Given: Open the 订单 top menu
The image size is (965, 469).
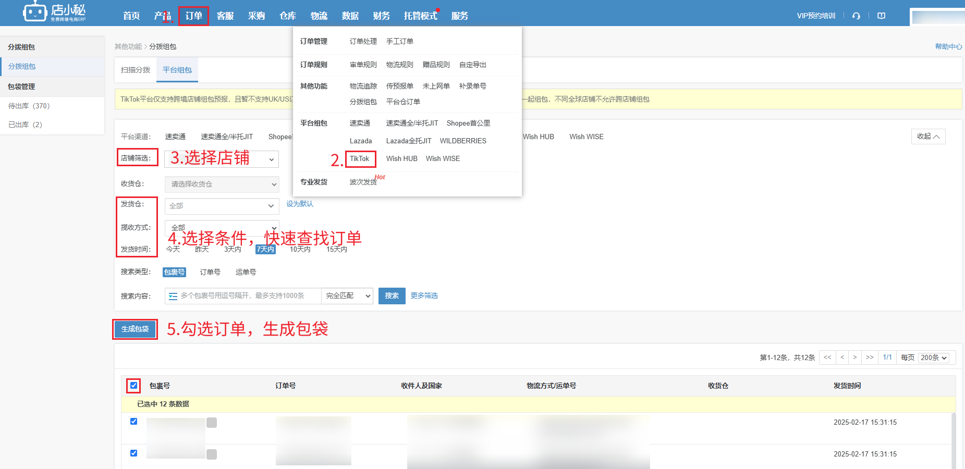Looking at the screenshot, I should (194, 16).
